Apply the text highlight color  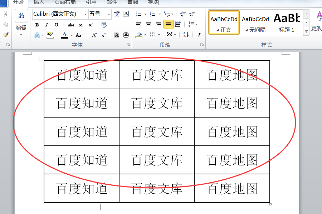click(x=50, y=35)
